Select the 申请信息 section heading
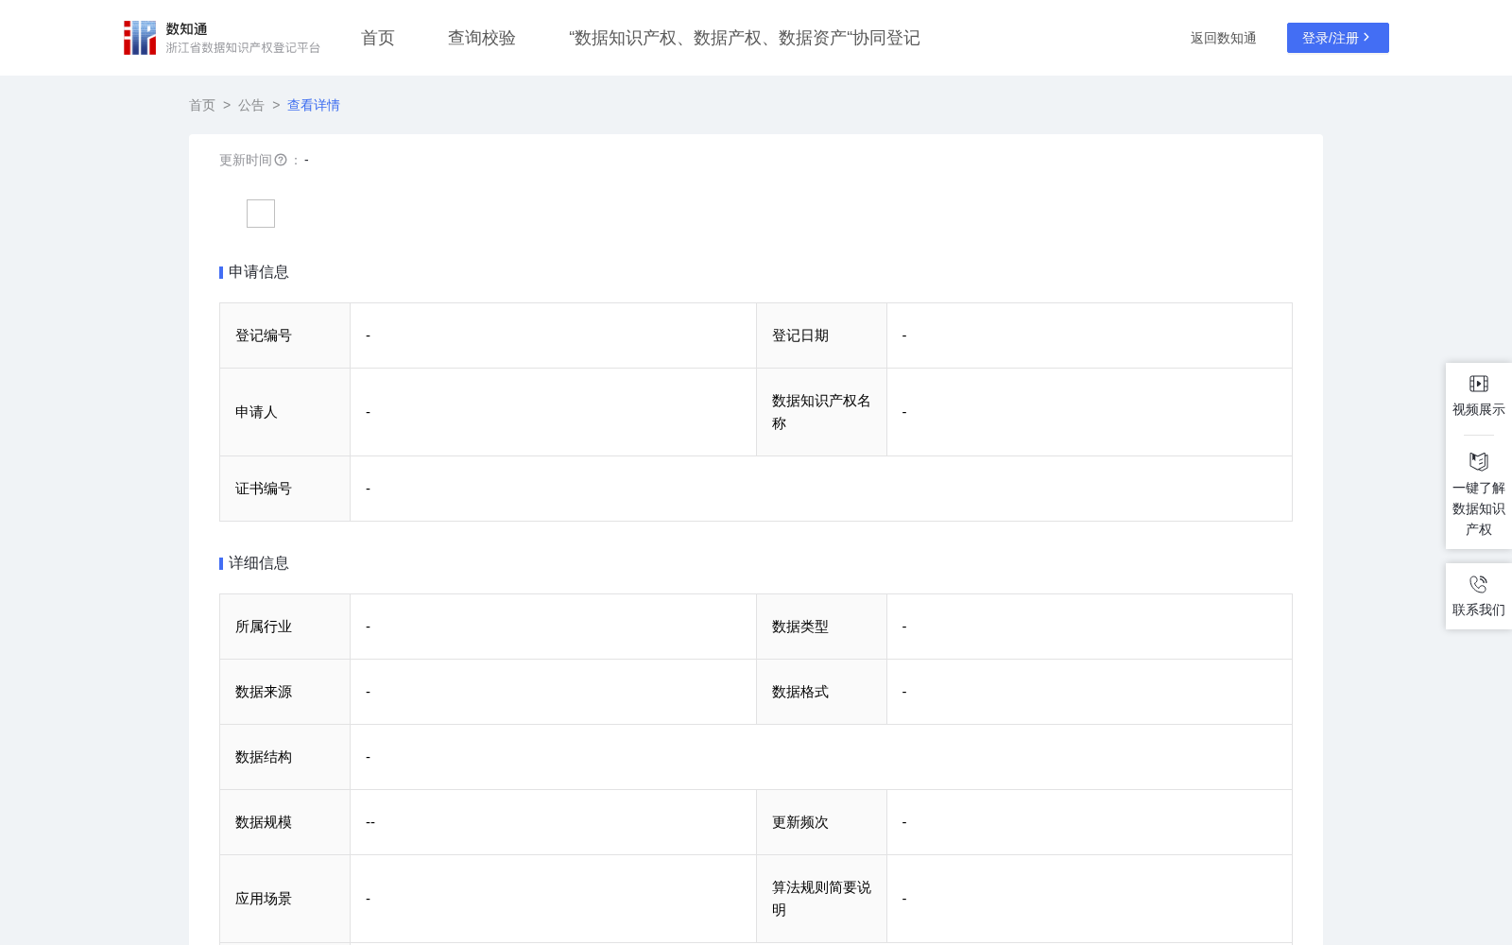This screenshot has height=945, width=1512. tap(259, 272)
